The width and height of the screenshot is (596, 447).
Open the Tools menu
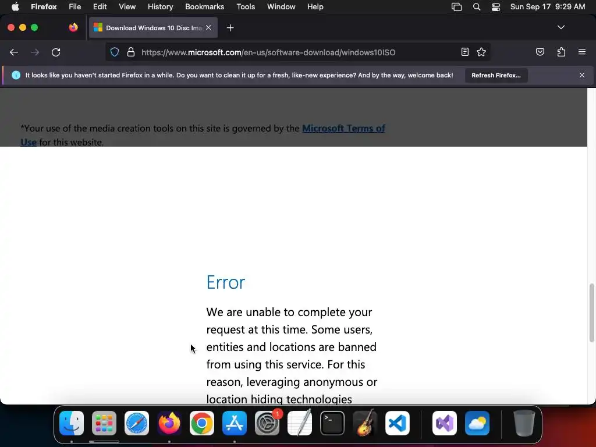246,7
